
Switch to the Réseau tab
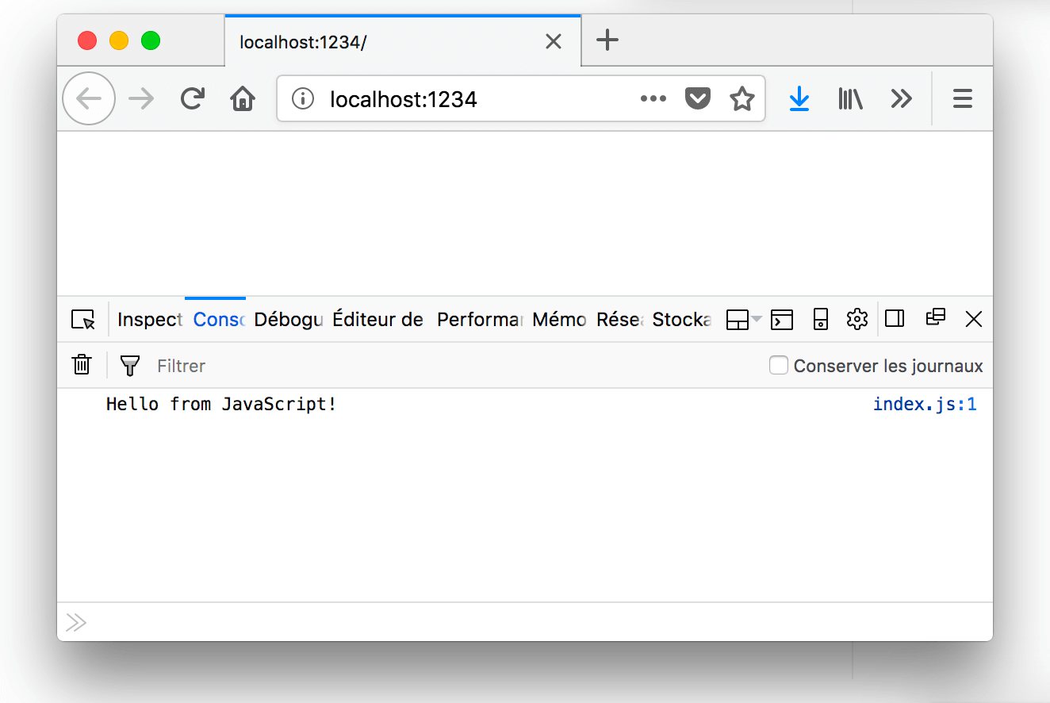point(619,319)
